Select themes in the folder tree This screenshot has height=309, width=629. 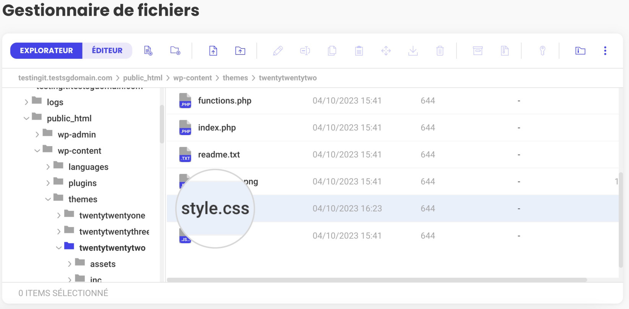pyautogui.click(x=83, y=199)
